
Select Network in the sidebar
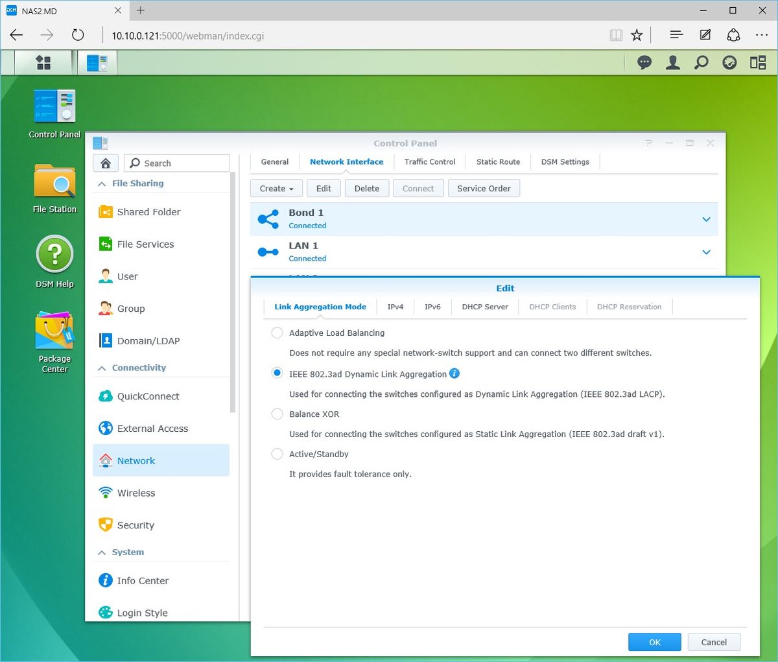[x=161, y=461]
